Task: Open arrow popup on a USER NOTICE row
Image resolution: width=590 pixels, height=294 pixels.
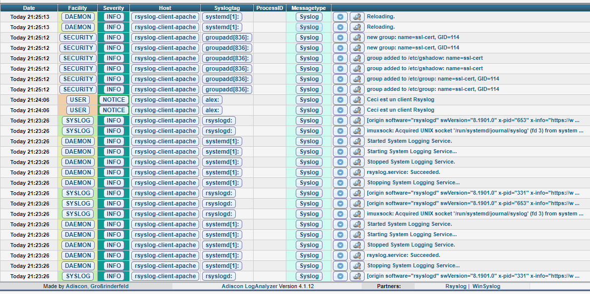Action: pyautogui.click(x=340, y=100)
